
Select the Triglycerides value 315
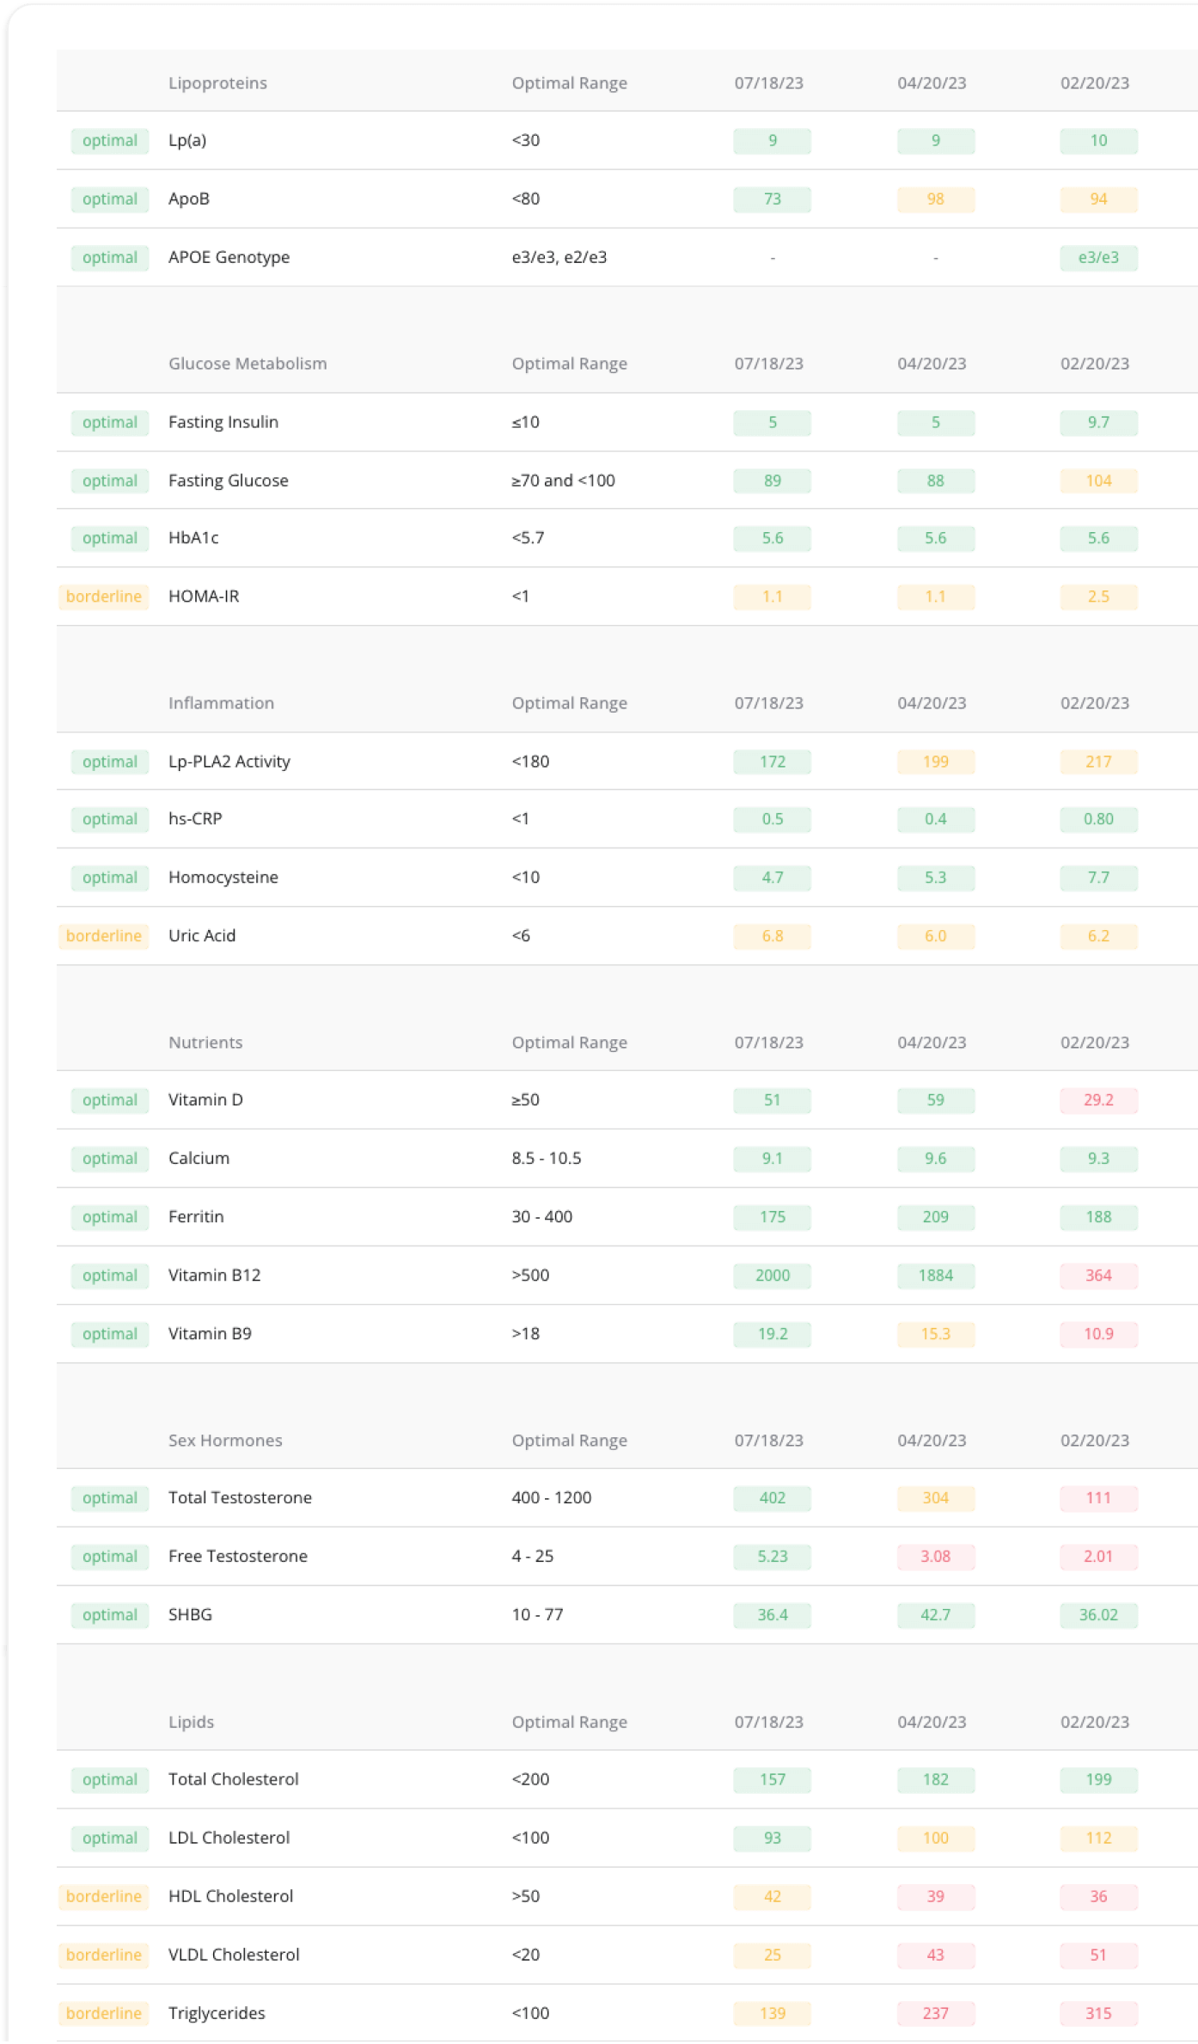pyautogui.click(x=1097, y=2013)
